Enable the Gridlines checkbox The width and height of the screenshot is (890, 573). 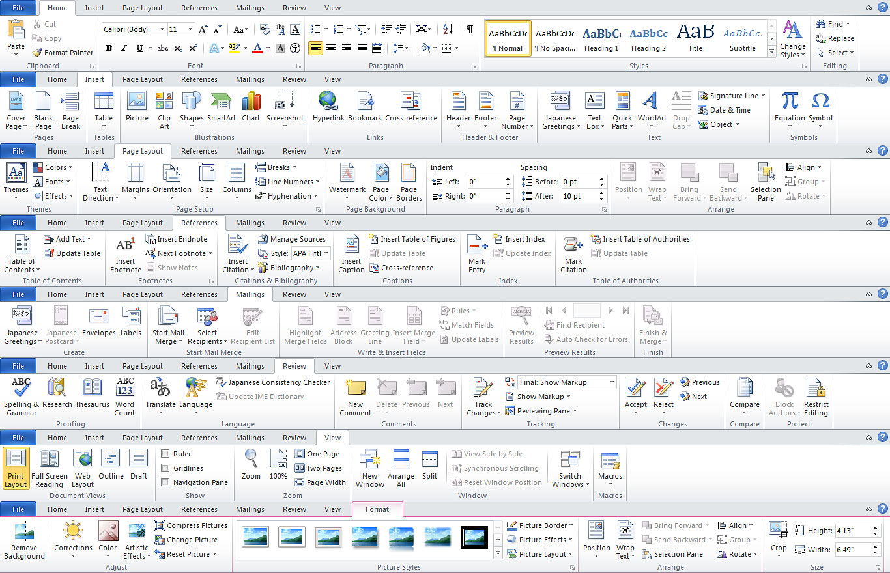[x=165, y=468]
